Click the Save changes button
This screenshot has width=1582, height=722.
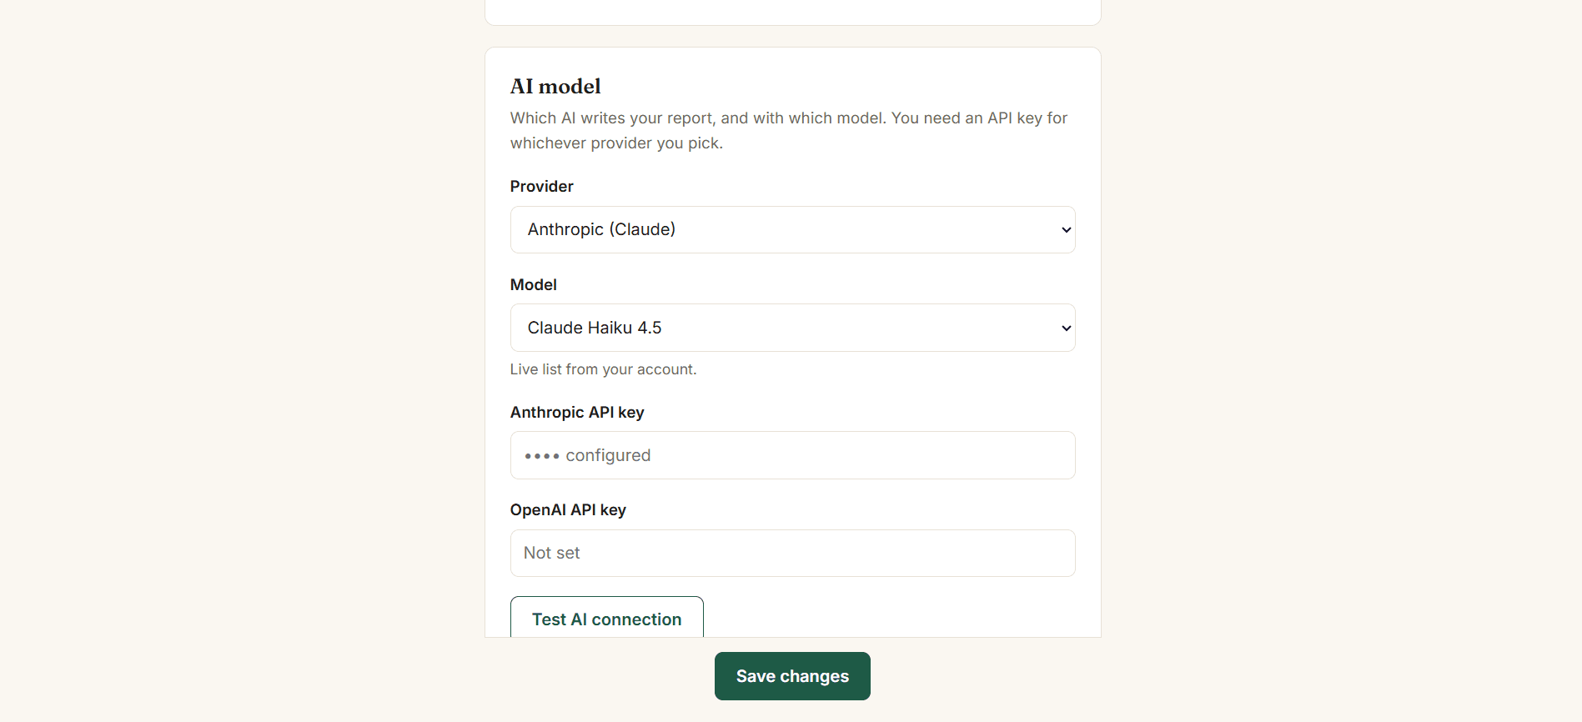click(792, 676)
